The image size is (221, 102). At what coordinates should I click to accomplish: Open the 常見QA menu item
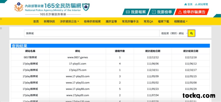pyautogui.click(x=148, y=21)
